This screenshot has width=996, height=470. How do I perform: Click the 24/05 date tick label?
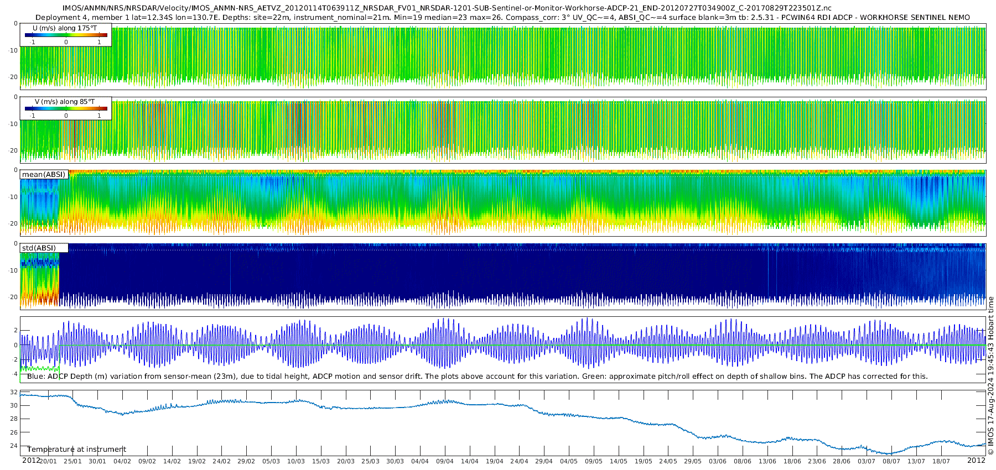(668, 461)
